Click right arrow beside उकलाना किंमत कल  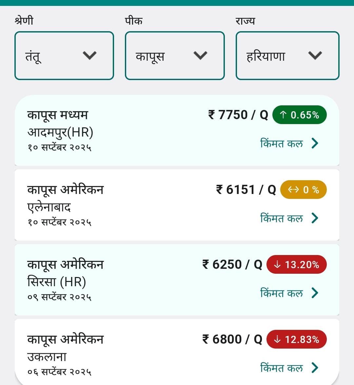click(315, 368)
